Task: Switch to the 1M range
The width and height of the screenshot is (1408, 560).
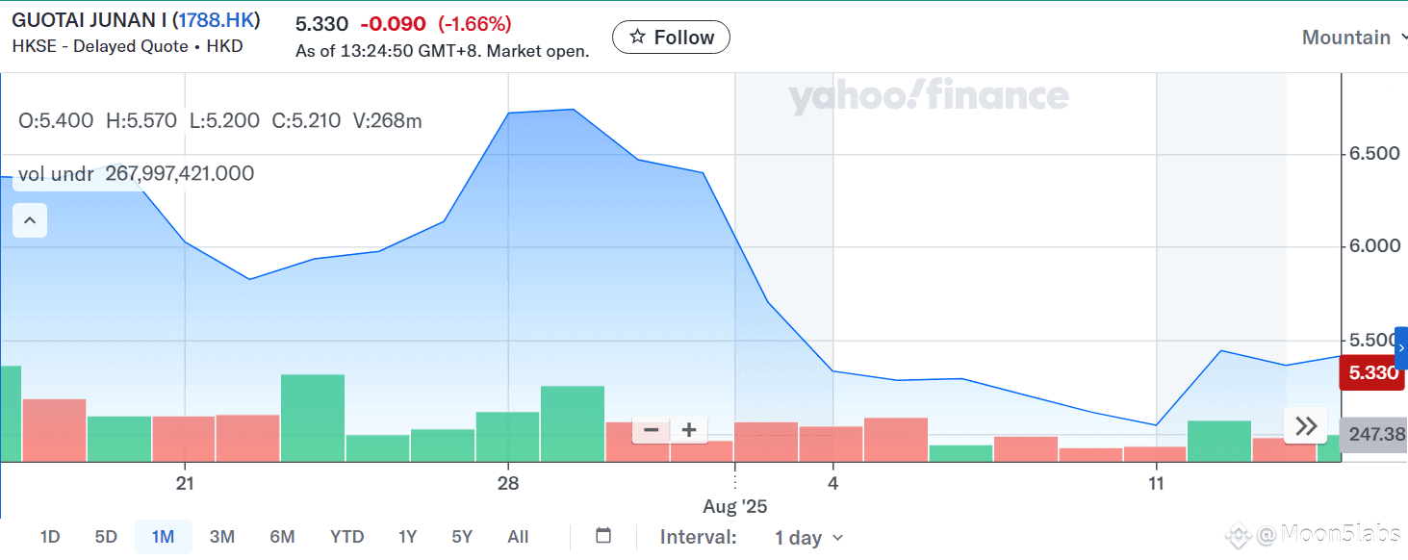Action: [164, 537]
